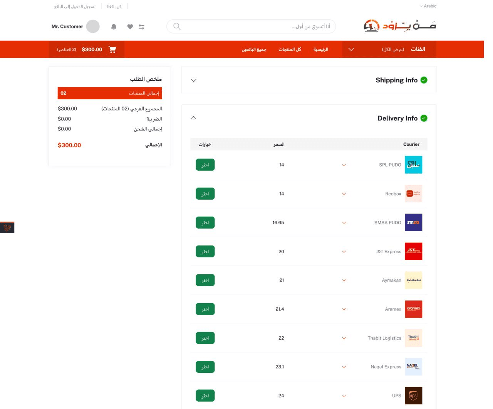Select SPL PUDO with اختر button
The height and width of the screenshot is (409, 493).
(x=205, y=165)
